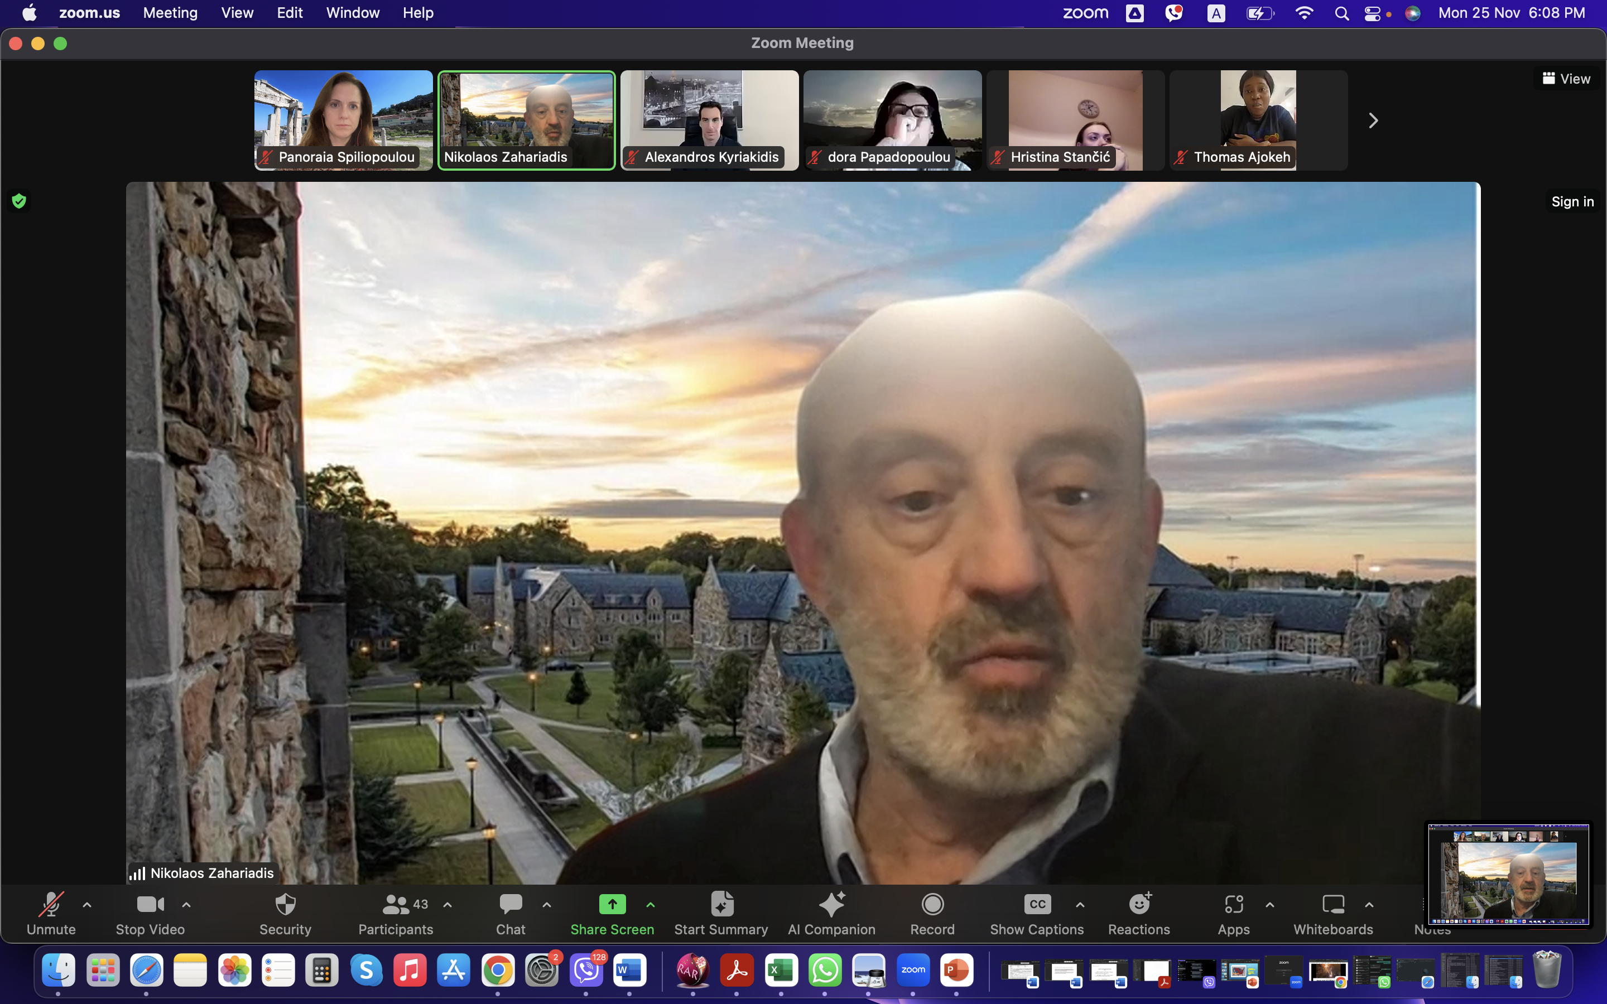The width and height of the screenshot is (1607, 1004).
Task: Open the Edit menu
Action: pyautogui.click(x=290, y=13)
